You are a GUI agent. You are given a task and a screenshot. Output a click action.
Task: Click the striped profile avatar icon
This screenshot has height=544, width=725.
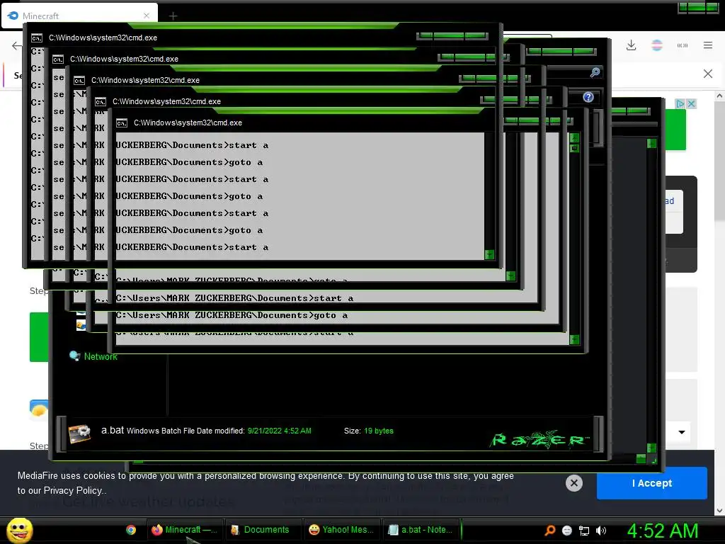(656, 45)
